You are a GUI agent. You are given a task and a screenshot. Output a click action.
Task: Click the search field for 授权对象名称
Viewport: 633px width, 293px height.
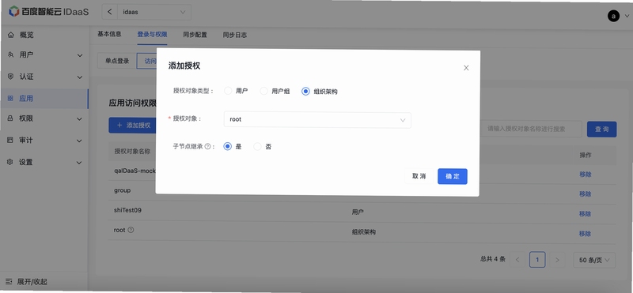pos(531,129)
